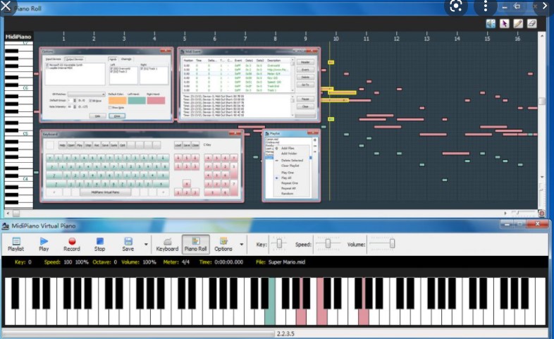Click the Delete button in Midi Event
This screenshot has width=554, height=339.
(x=305, y=77)
